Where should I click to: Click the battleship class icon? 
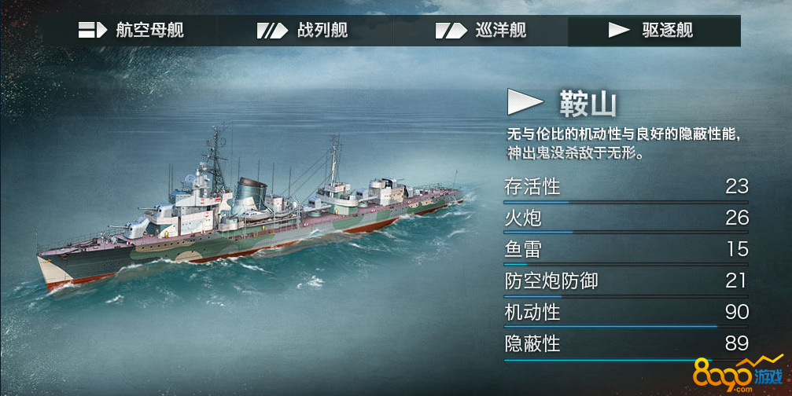click(x=272, y=31)
